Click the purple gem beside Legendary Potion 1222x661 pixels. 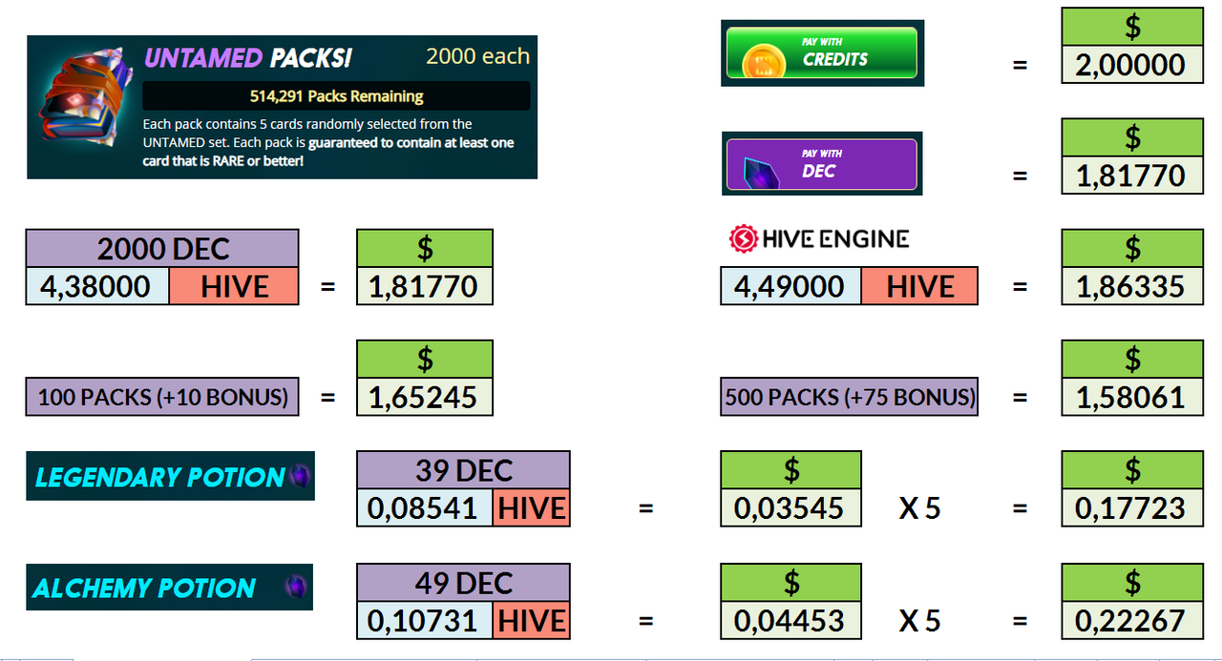point(299,475)
